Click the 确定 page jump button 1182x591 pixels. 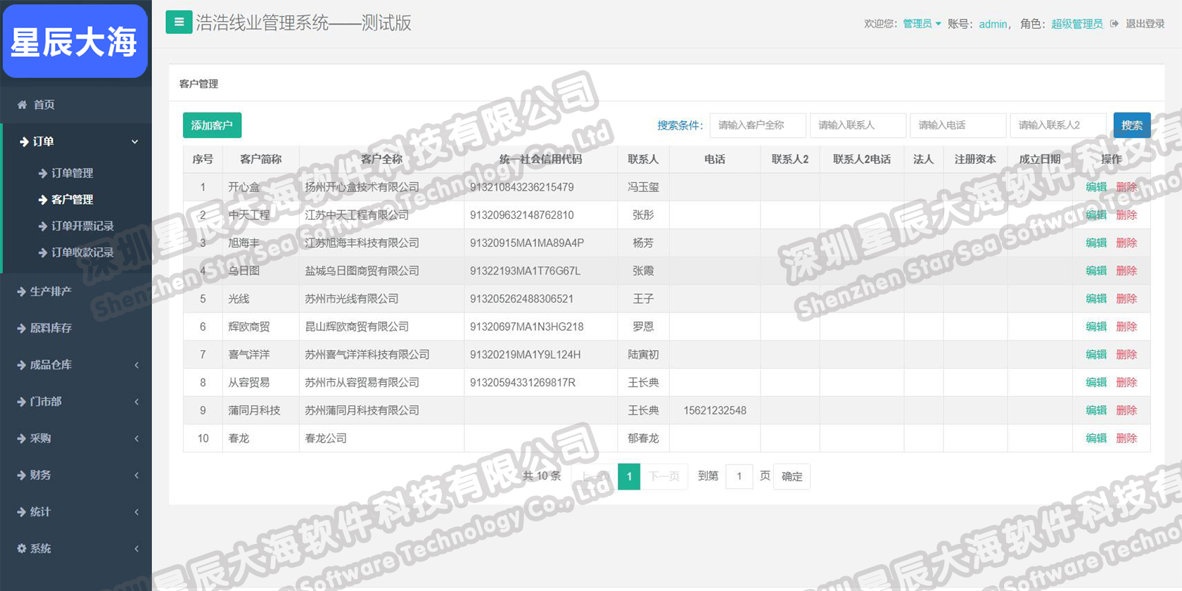coord(792,476)
